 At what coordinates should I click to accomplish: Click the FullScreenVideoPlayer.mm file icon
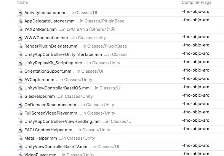click(20, 113)
